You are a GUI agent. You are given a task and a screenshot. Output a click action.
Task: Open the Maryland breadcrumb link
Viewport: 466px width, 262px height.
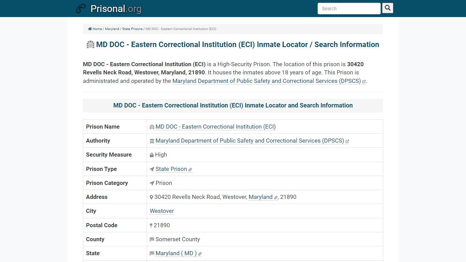(x=112, y=29)
